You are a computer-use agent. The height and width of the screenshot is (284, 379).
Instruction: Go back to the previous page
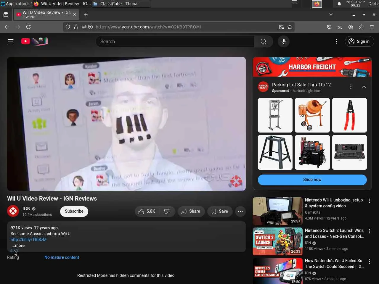pos(7,27)
